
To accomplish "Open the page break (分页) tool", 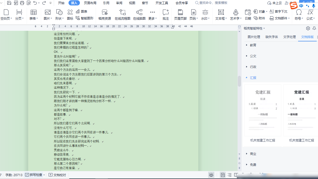I will (x=19, y=14).
